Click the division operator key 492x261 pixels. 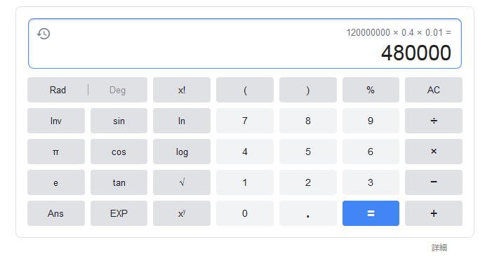(433, 121)
